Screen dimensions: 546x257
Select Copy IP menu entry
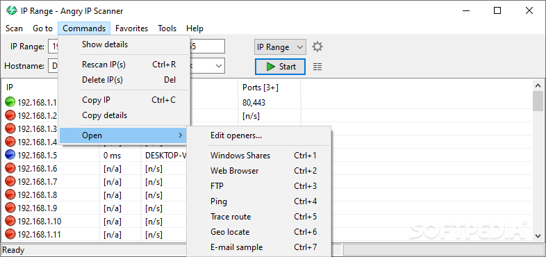124,100
